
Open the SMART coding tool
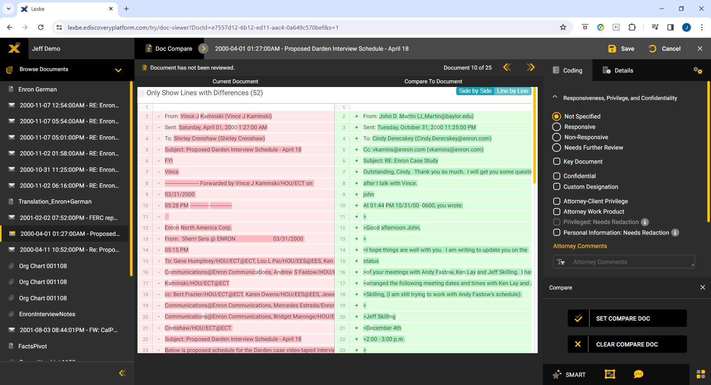tap(570, 375)
